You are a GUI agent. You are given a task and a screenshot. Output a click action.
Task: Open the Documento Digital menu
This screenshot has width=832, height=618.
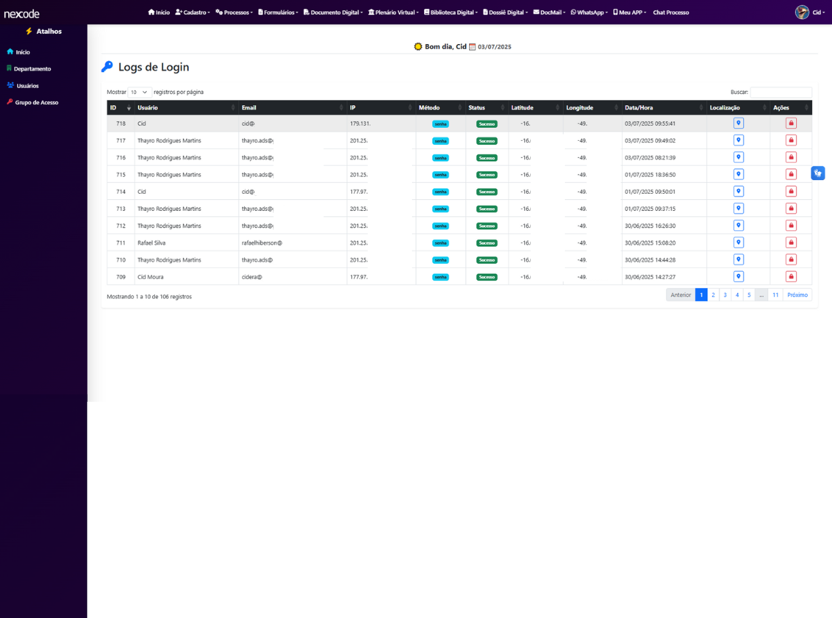coord(332,12)
